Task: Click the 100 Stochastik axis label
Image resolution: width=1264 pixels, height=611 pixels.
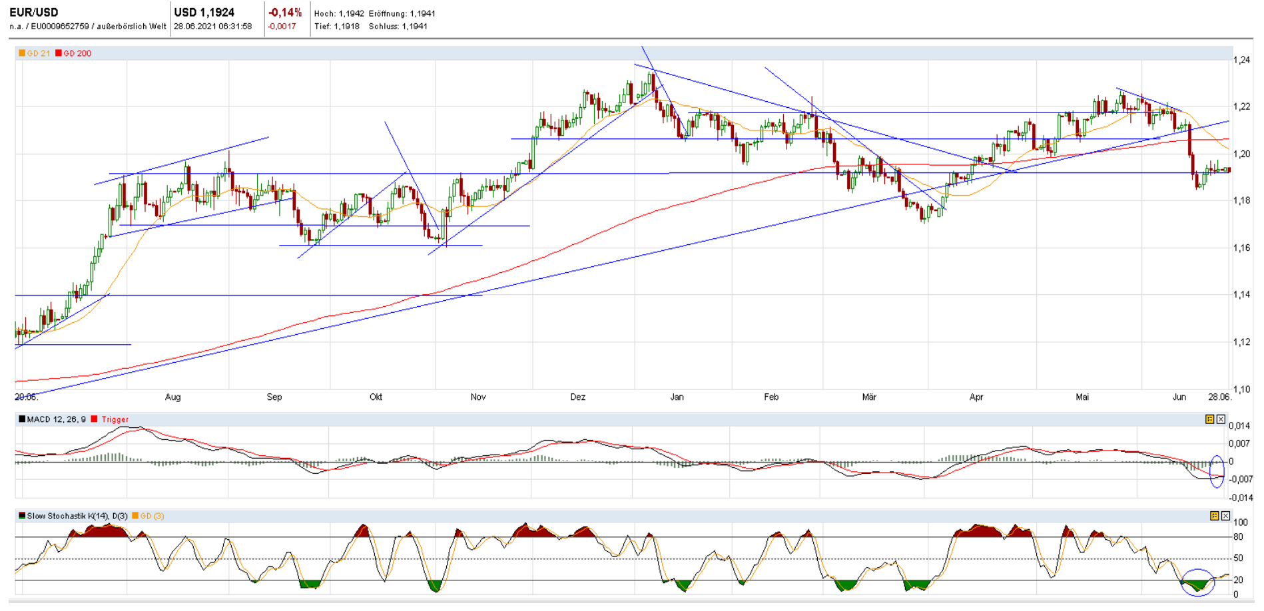Action: [x=1241, y=522]
